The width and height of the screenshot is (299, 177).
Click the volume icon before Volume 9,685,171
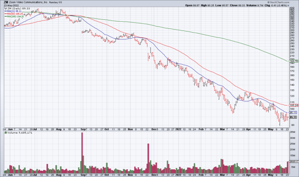pyautogui.click(x=6, y=133)
